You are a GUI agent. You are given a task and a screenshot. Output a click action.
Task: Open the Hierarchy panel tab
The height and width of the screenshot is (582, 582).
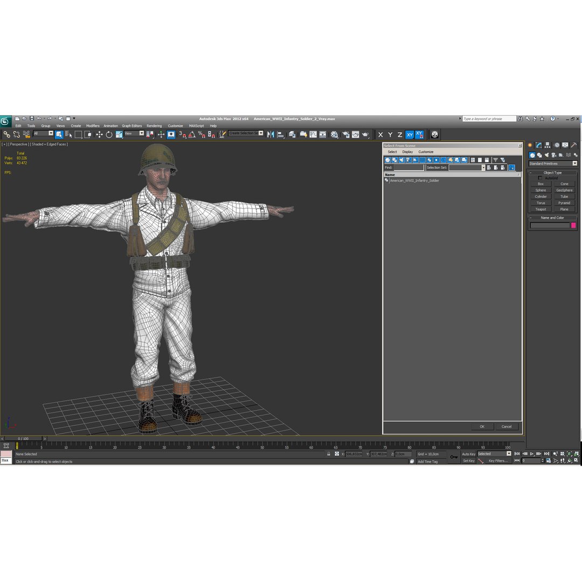tap(548, 145)
